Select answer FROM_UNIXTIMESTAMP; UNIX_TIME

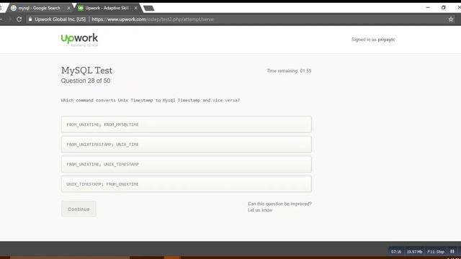coord(187,144)
